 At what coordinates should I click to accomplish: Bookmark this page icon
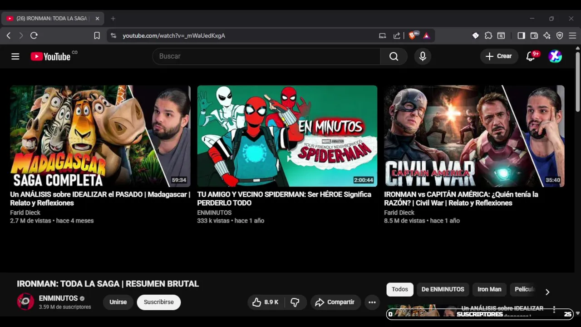(97, 35)
